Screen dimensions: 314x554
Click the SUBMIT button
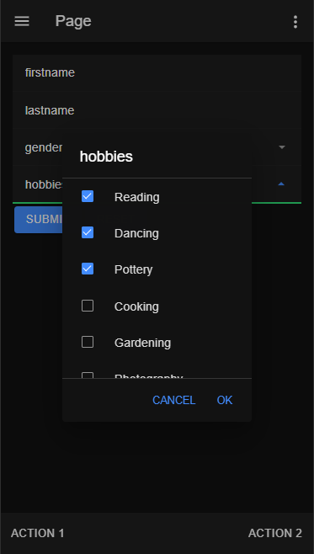(38, 220)
